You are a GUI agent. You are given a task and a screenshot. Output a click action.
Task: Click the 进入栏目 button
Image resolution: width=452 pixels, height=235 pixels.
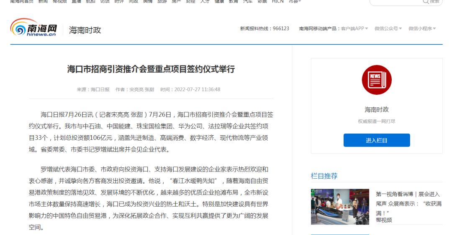click(376, 140)
